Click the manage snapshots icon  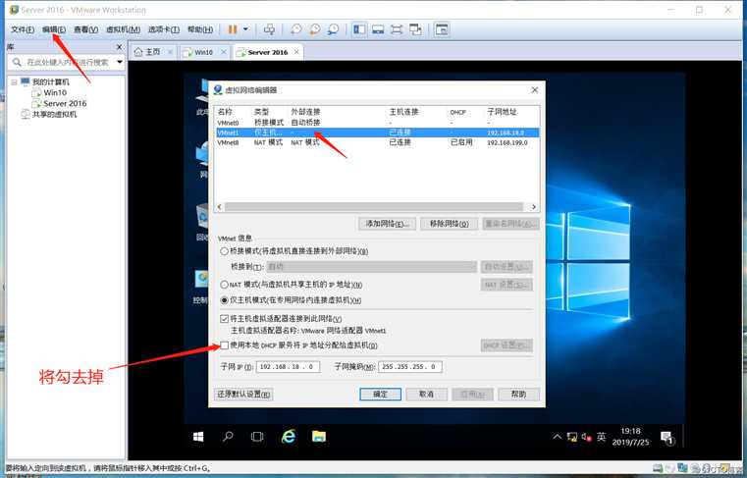333,29
